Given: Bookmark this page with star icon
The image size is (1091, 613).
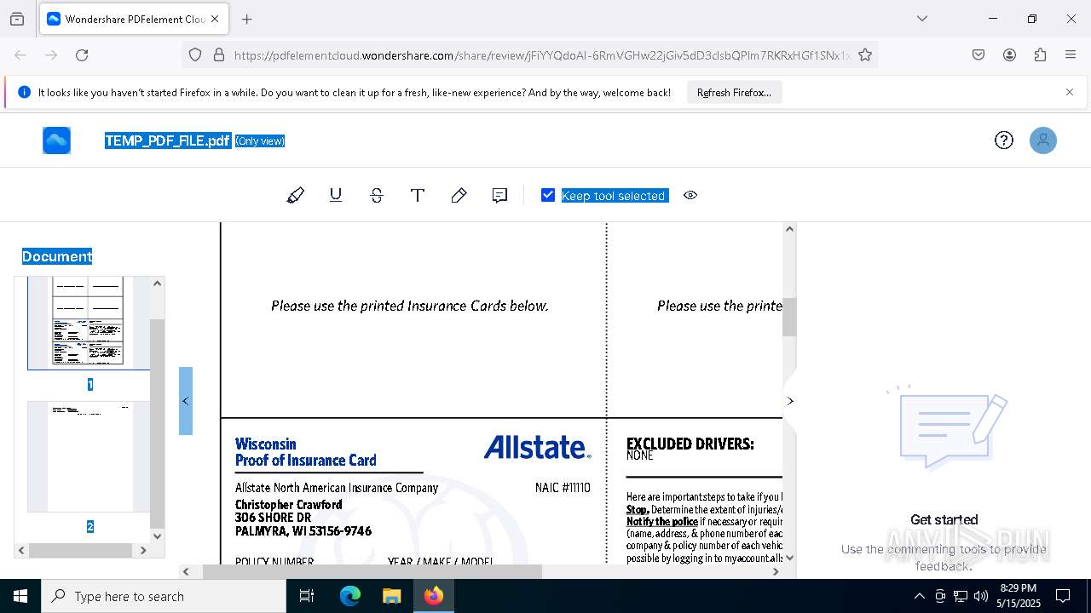Looking at the screenshot, I should (865, 55).
